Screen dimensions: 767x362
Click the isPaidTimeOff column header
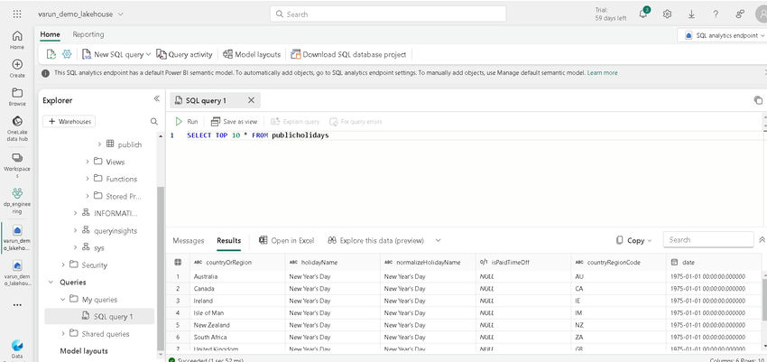[x=523, y=262]
